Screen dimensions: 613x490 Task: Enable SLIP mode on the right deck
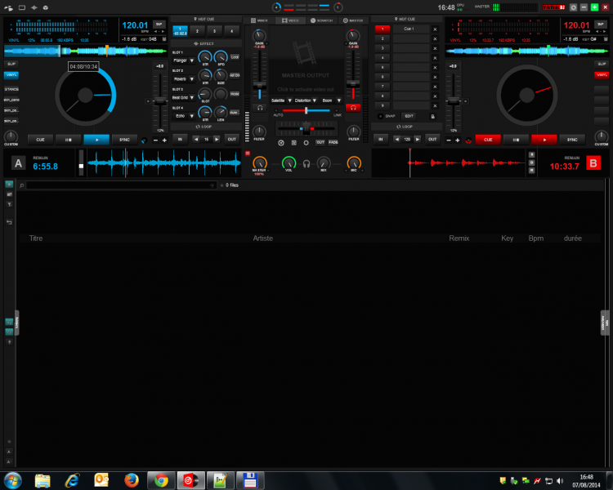602,63
